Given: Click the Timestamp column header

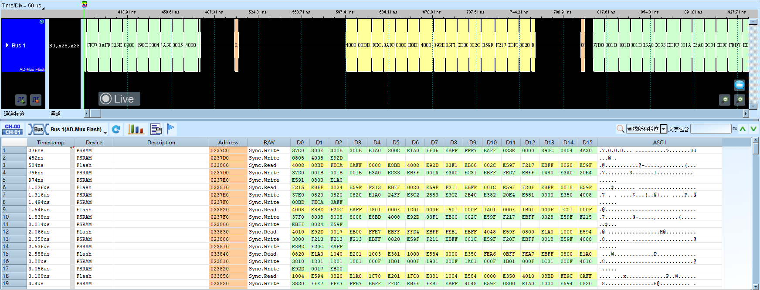Looking at the screenshot, I should tap(51, 142).
